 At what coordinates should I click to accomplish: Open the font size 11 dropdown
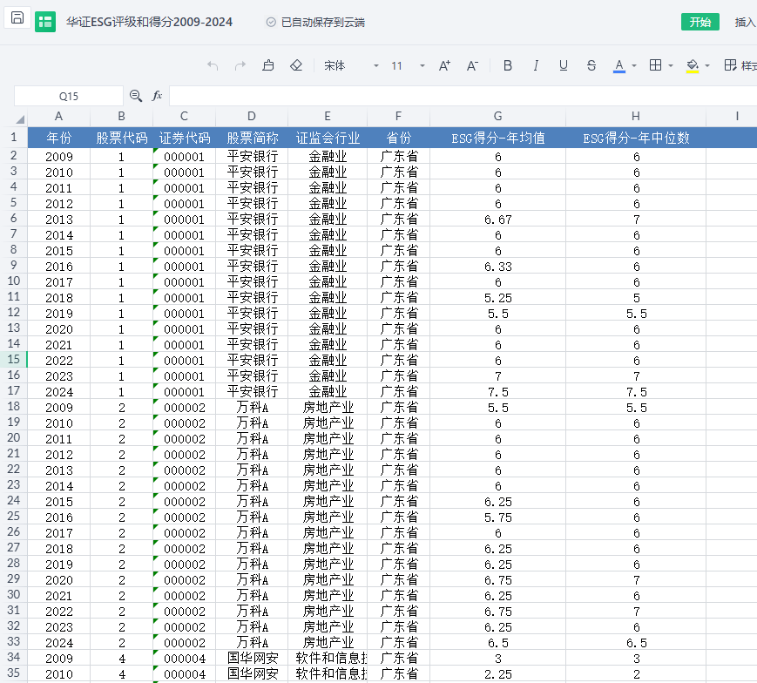(x=422, y=65)
